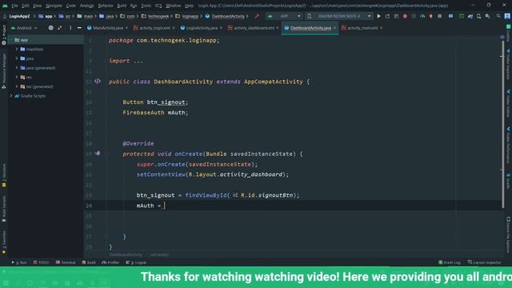The height and width of the screenshot is (288, 512).
Task: Expand the java (generated) folder
Action: pos(17,68)
